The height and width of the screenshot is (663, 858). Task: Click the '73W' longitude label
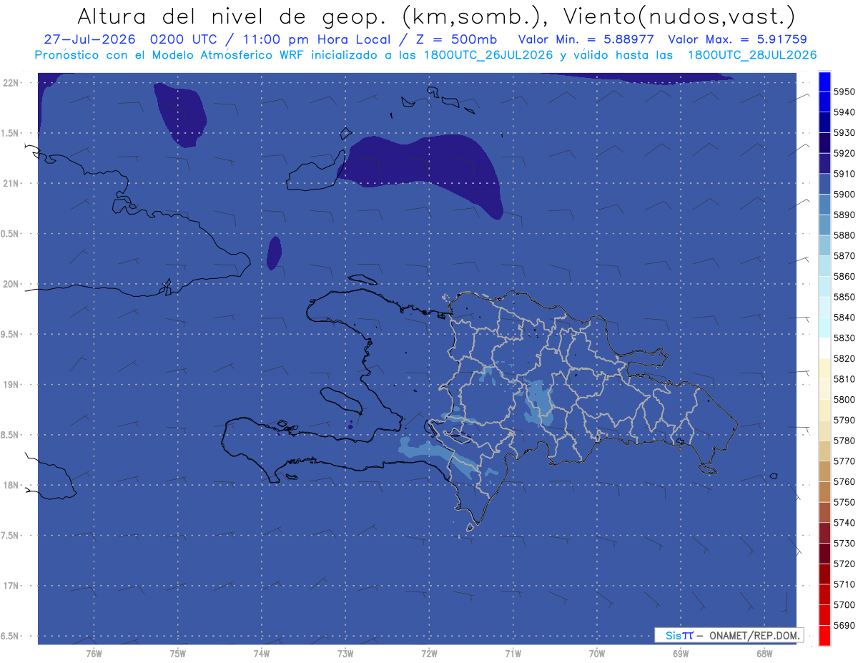point(345,653)
